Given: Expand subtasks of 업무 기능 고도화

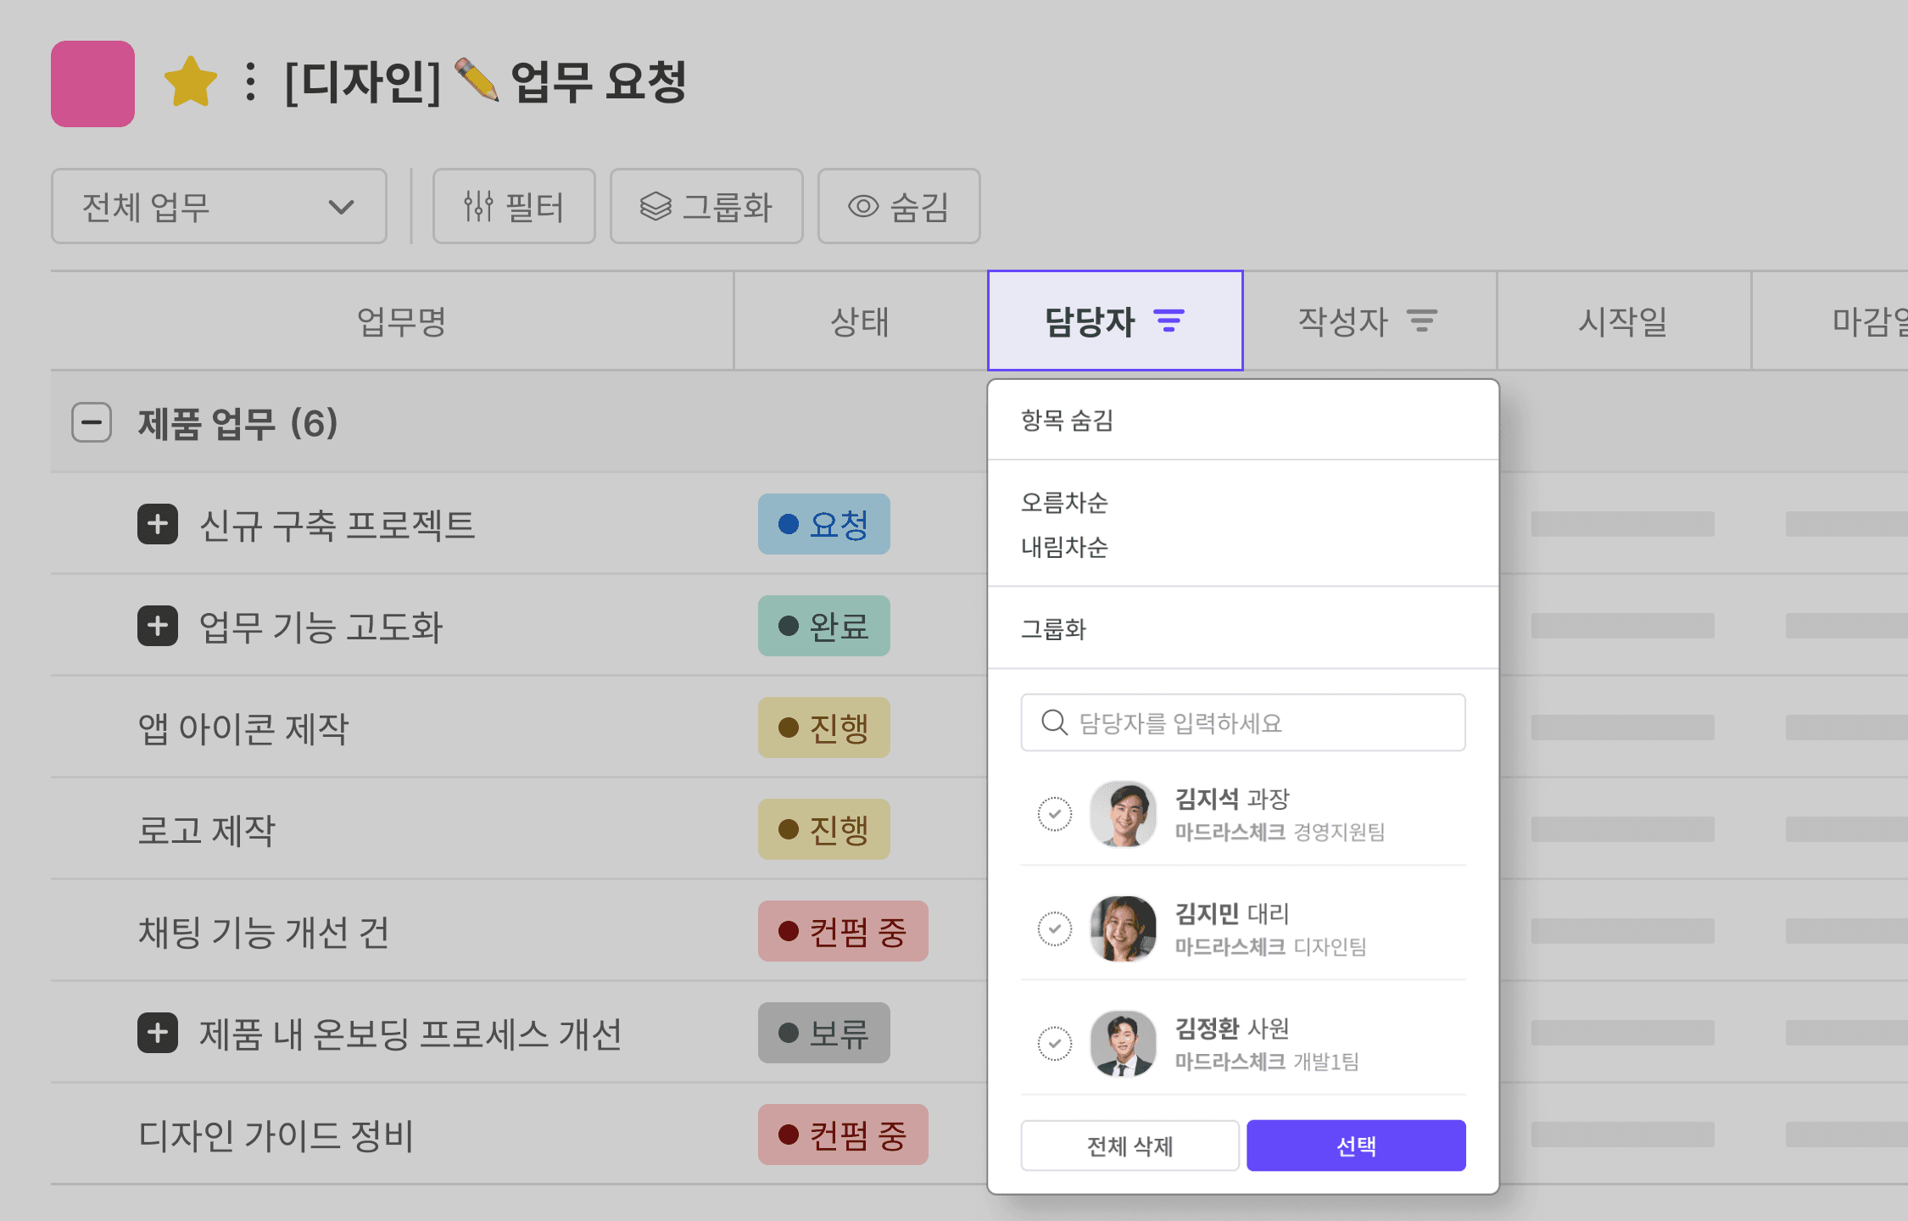Looking at the screenshot, I should [x=158, y=626].
